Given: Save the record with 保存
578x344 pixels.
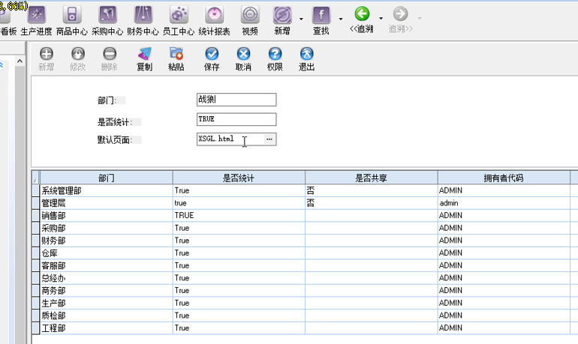Looking at the screenshot, I should (212, 59).
